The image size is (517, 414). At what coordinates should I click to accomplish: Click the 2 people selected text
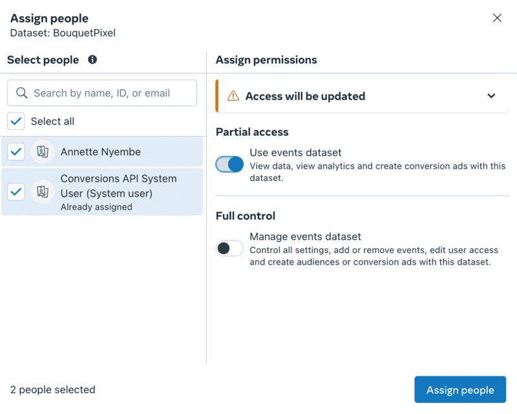pyautogui.click(x=52, y=389)
